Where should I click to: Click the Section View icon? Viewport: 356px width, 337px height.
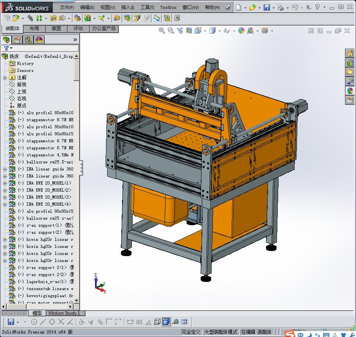click(x=189, y=30)
